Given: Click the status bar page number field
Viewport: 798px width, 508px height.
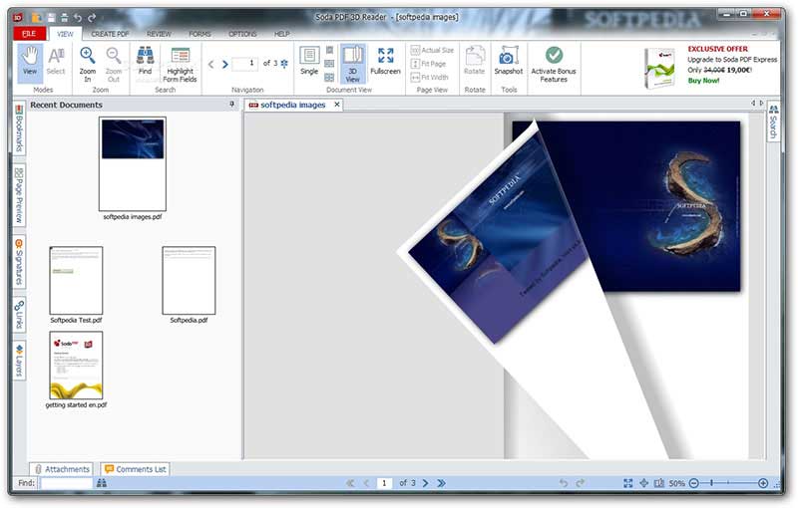Looking at the screenshot, I should [384, 483].
